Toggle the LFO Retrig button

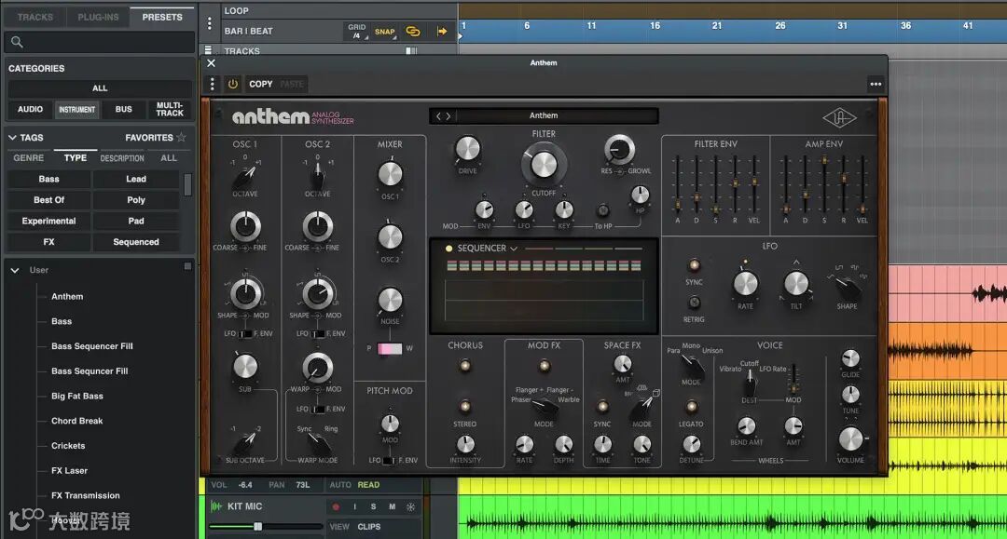[694, 302]
